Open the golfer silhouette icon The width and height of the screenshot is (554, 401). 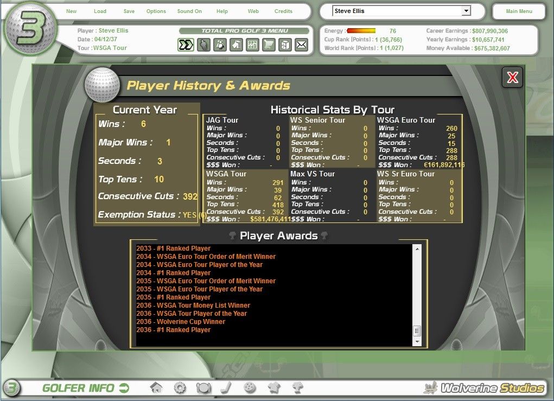click(x=203, y=45)
